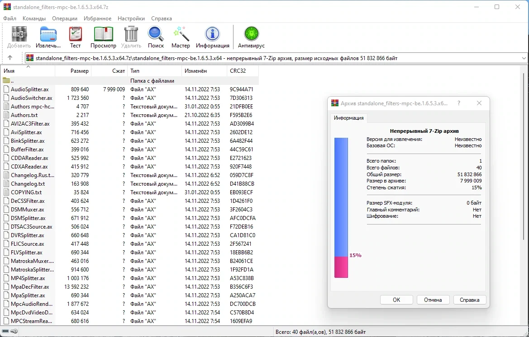Expand the address bar path dropdown
The height and width of the screenshot is (337, 529).
524,58
